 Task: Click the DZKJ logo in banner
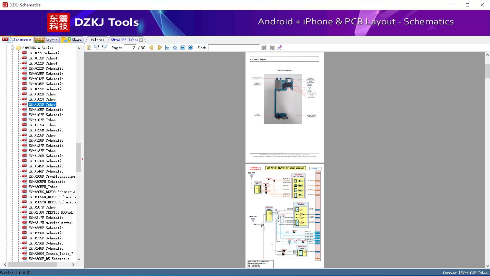pos(58,22)
